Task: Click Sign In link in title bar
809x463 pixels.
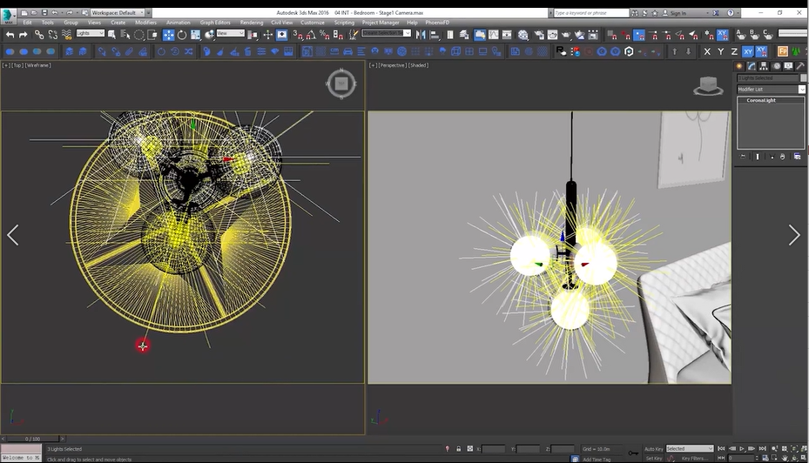Action: click(678, 13)
